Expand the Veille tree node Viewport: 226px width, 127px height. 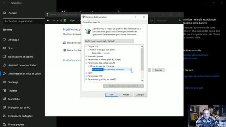click(x=86, y=73)
